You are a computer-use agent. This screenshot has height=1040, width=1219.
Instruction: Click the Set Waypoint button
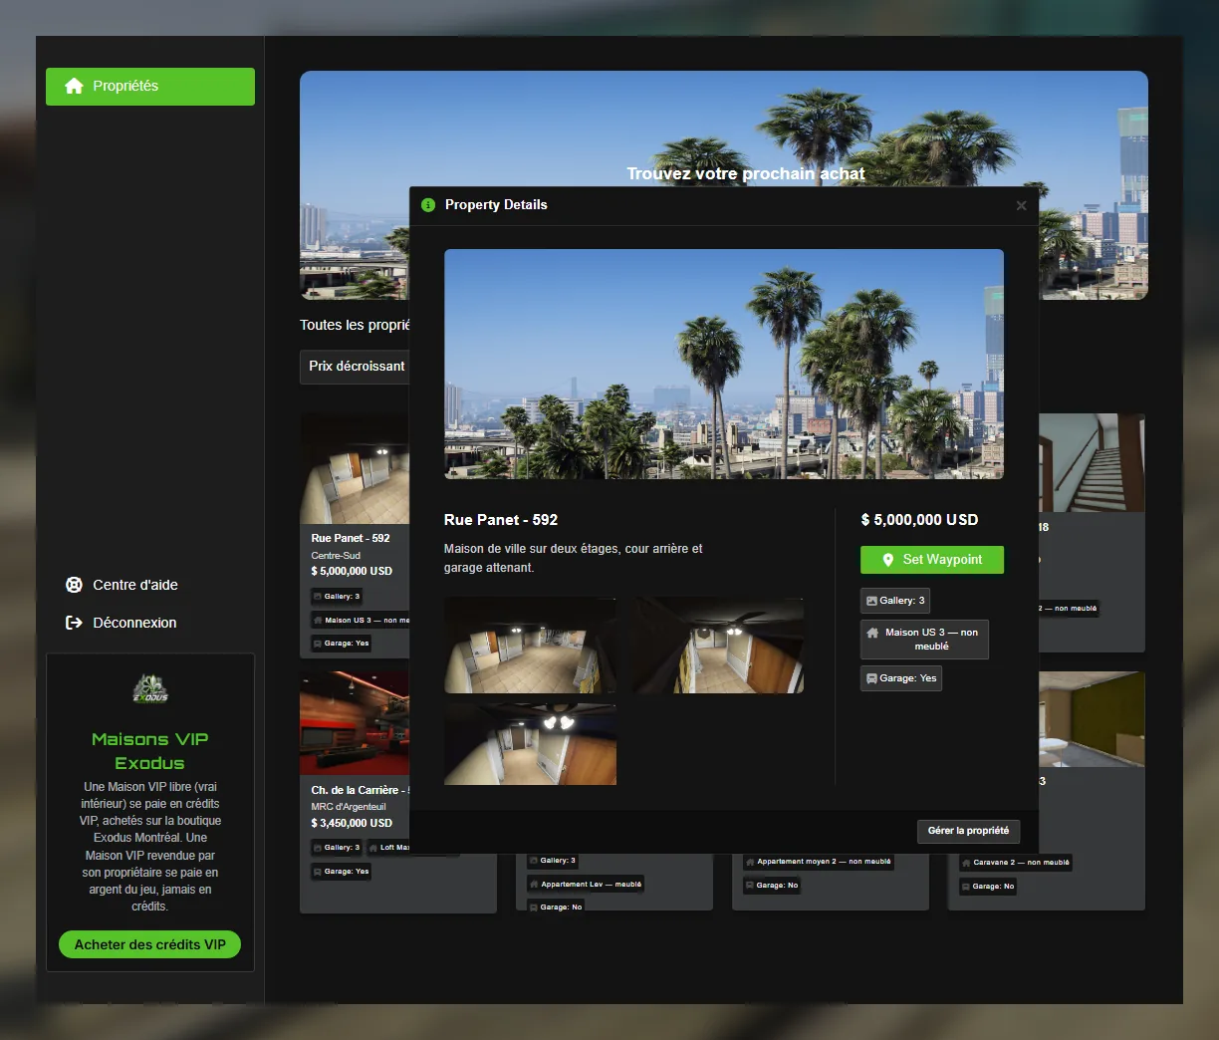[932, 560]
